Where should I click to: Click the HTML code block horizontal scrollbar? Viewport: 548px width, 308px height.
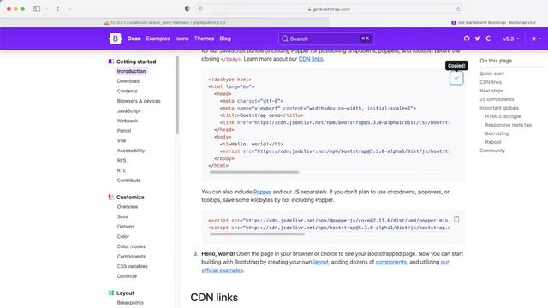pyautogui.click(x=254, y=172)
